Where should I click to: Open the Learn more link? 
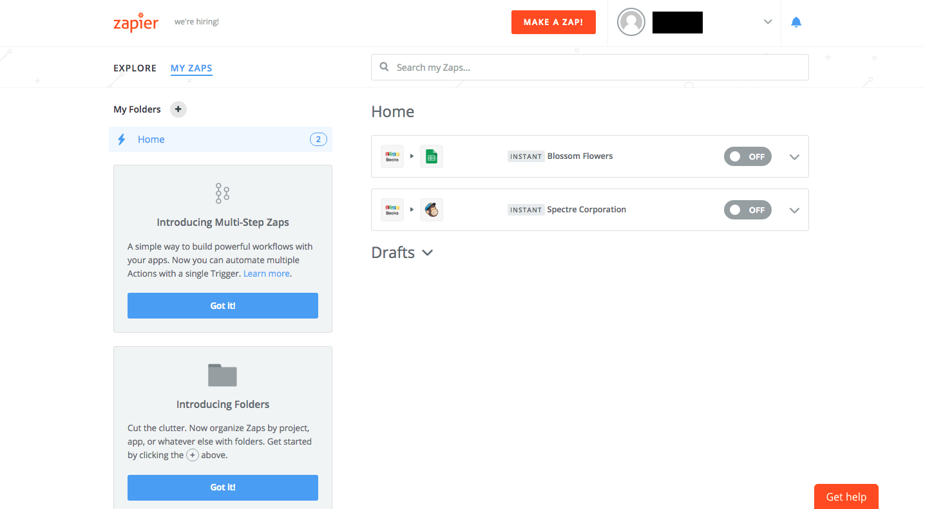coord(267,273)
